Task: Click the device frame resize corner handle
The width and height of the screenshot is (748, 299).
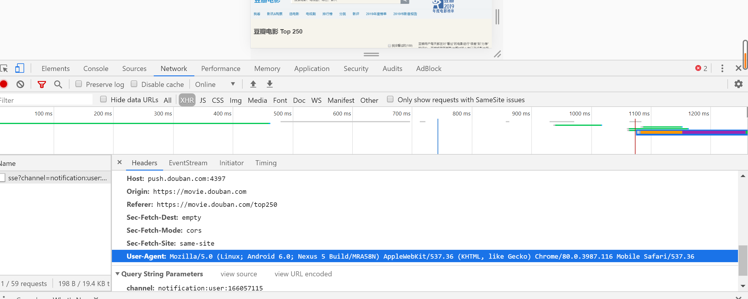Action: 497,54
